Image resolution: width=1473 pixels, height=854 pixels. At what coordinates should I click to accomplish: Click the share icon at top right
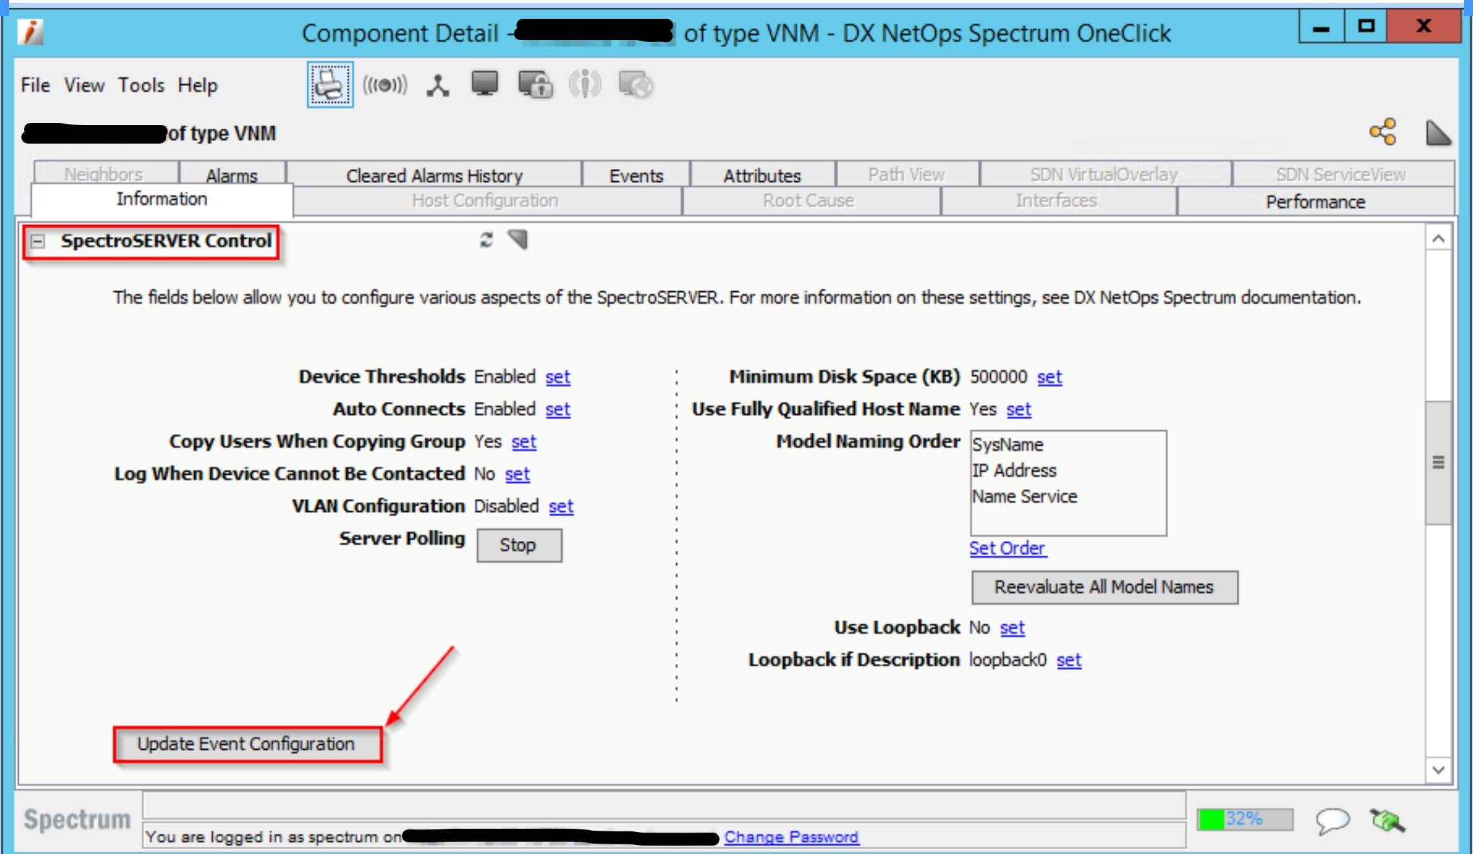(1383, 132)
